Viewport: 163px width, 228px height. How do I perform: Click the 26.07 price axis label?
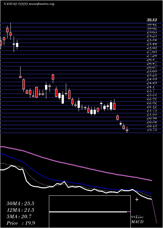click(x=152, y=67)
